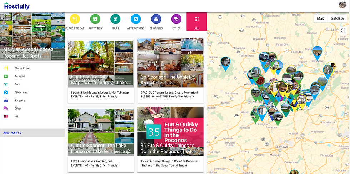Click sidebar Other tag icon
Viewport: 350px width, 174px height.
pos(6,109)
